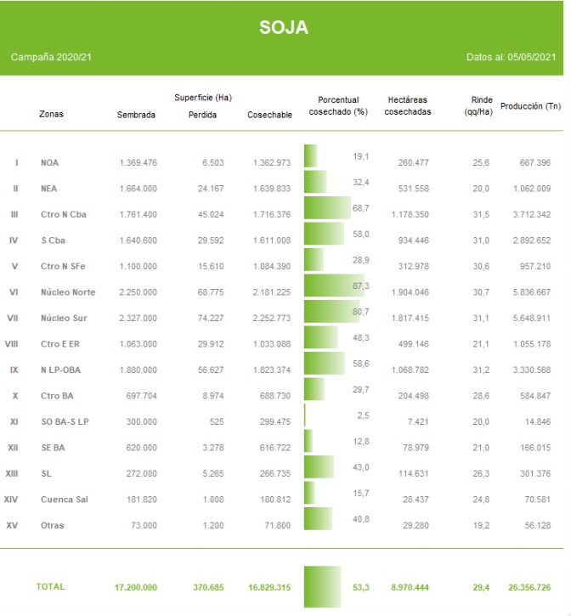
Task: Click the Núcleo Sur zone name
Action: click(x=65, y=318)
